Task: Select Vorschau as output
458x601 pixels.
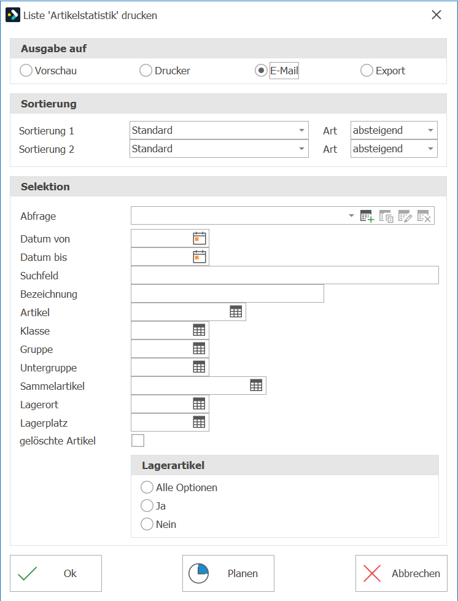Action: 49,71
